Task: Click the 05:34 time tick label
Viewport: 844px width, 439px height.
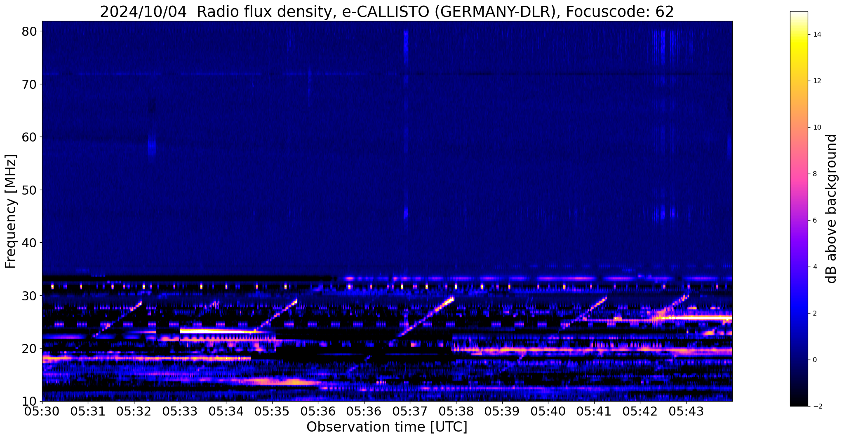Action: tap(226, 411)
